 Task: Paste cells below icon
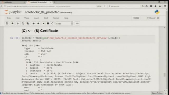tap(28, 23)
